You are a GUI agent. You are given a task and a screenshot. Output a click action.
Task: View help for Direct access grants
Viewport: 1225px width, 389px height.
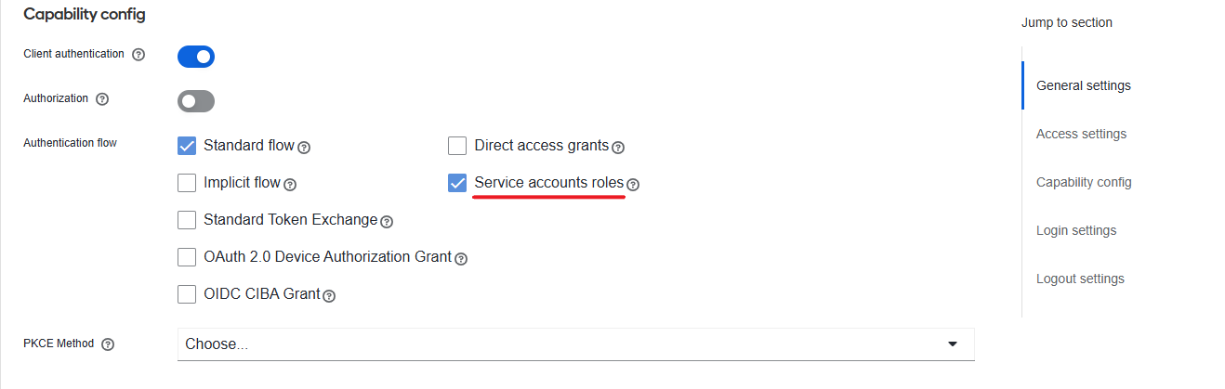pyautogui.click(x=618, y=147)
